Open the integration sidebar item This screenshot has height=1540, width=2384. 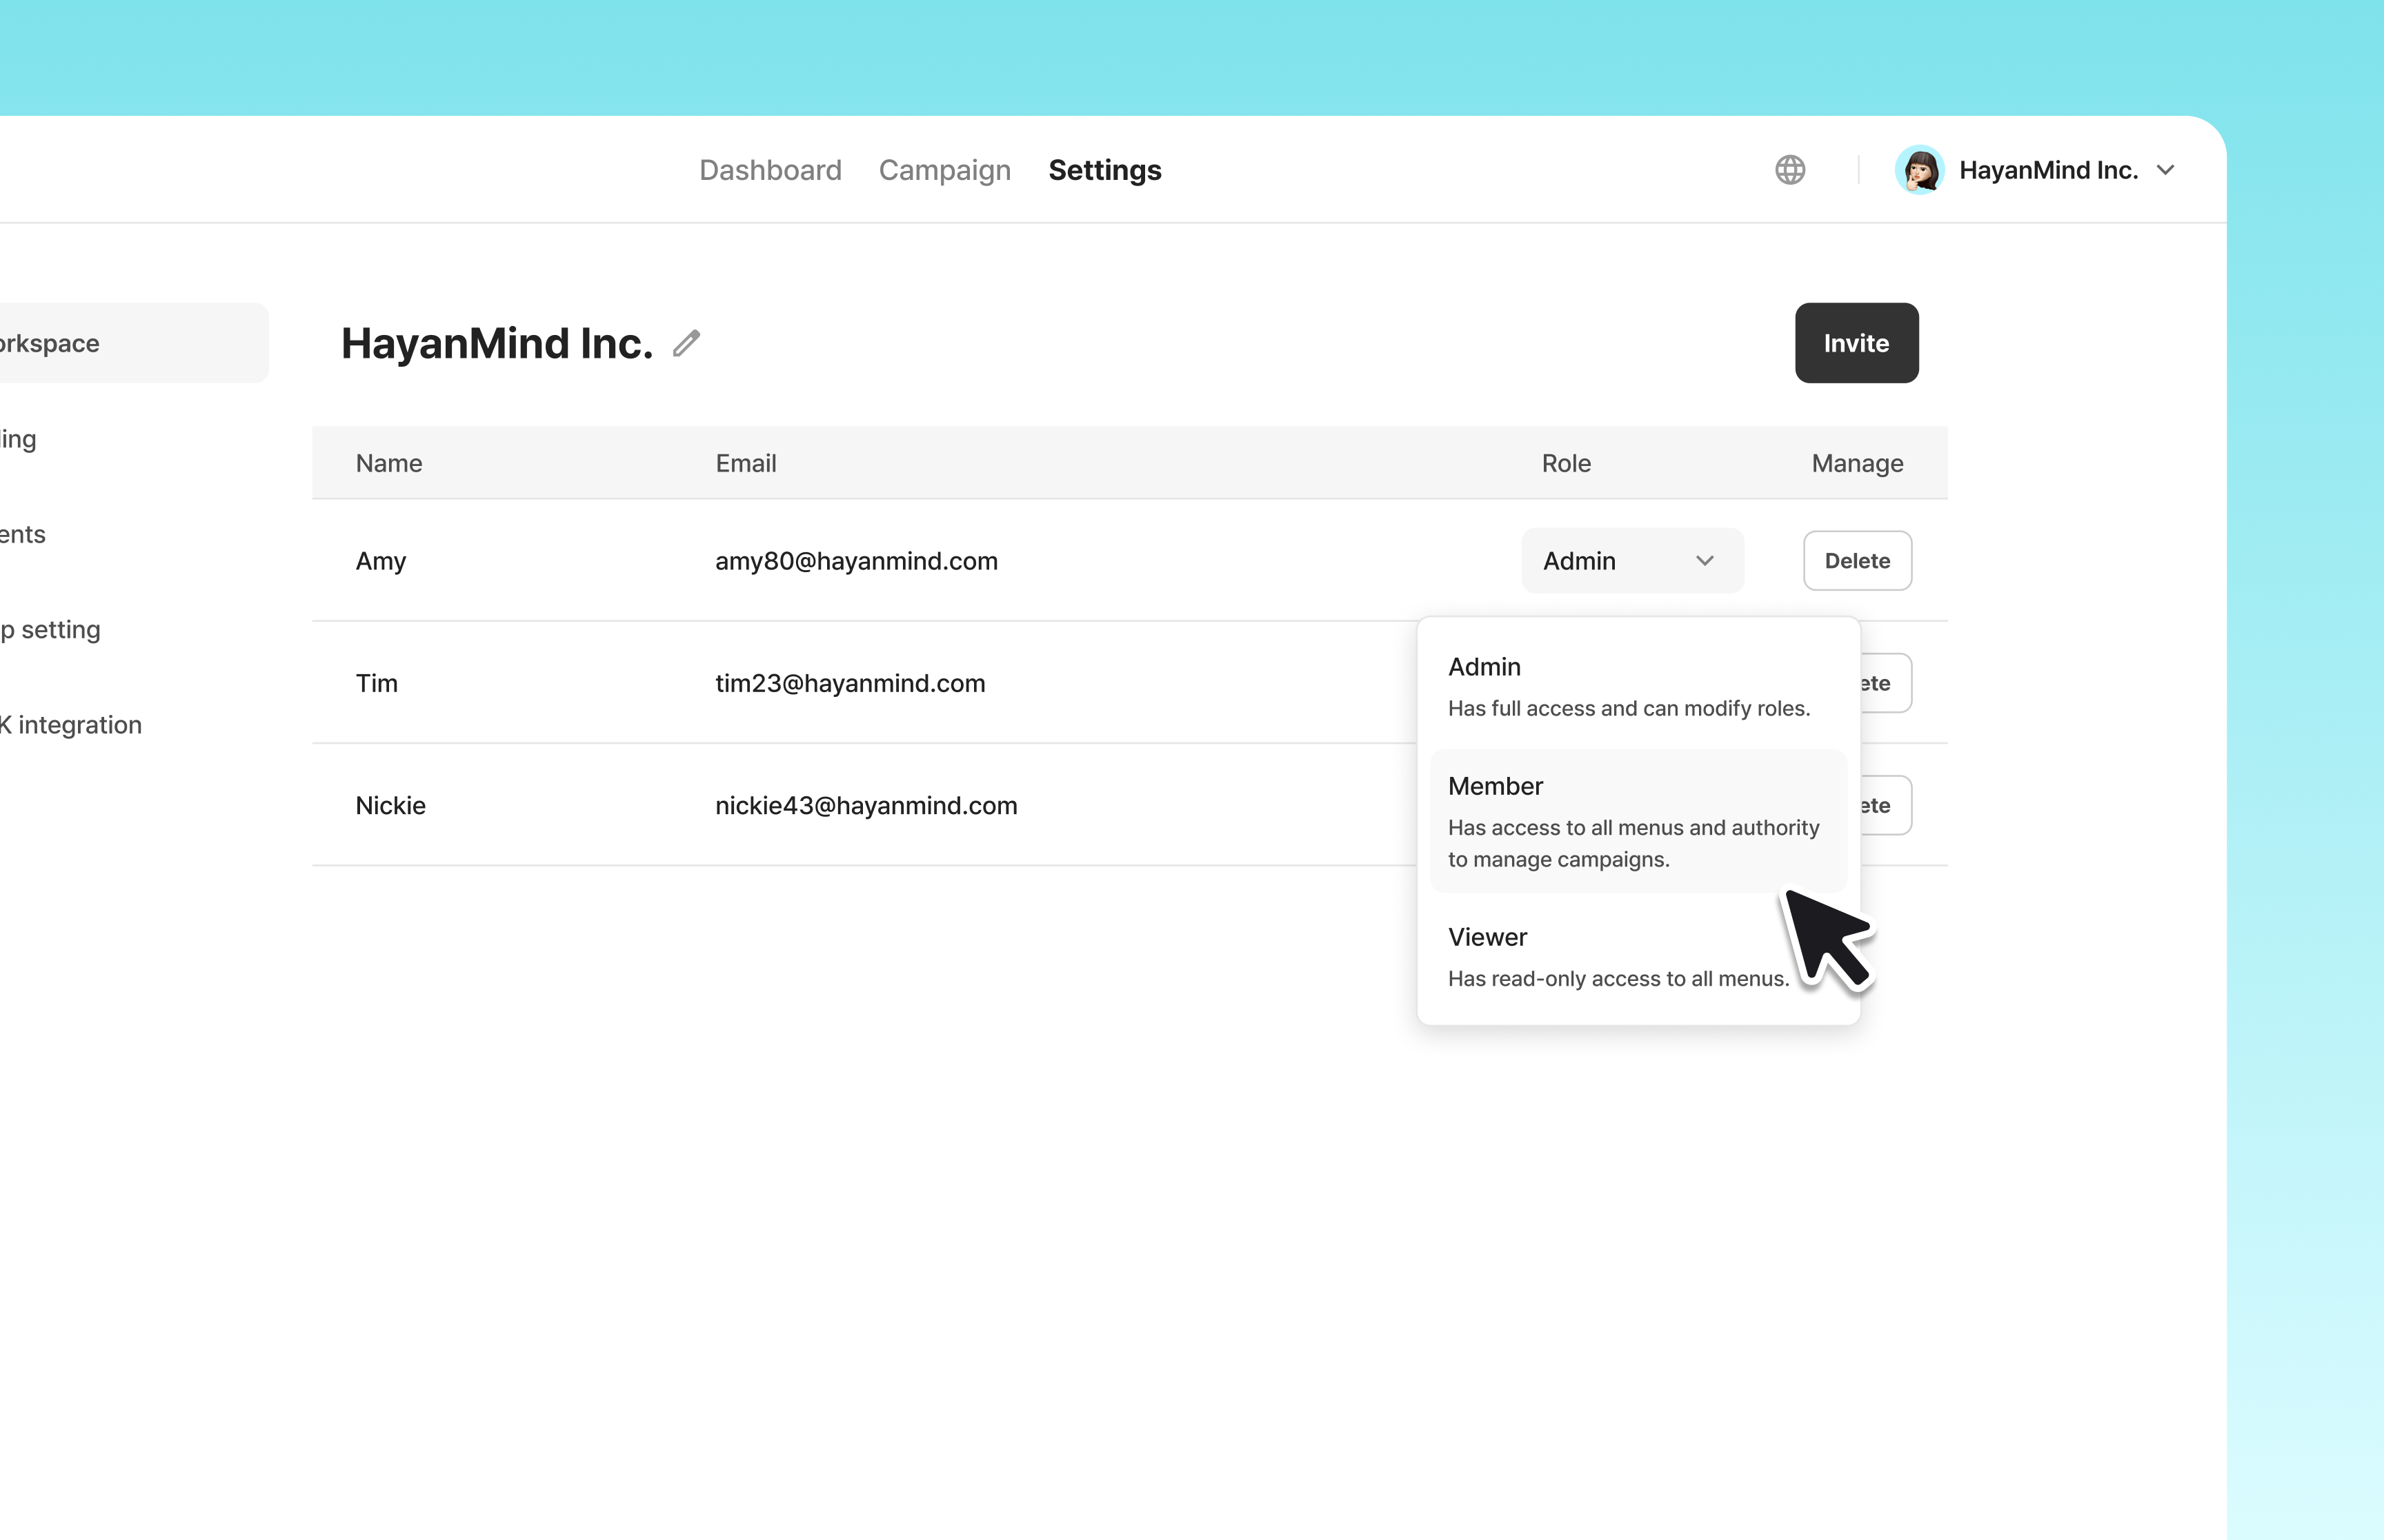[72, 724]
